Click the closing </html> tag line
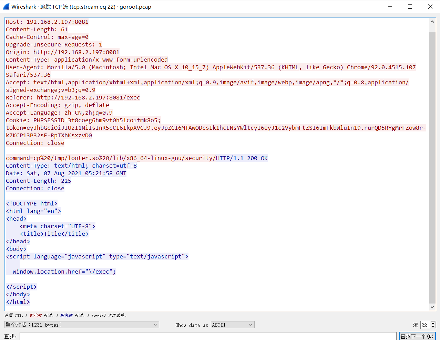The height and width of the screenshot is (340, 440). pyautogui.click(x=18, y=302)
